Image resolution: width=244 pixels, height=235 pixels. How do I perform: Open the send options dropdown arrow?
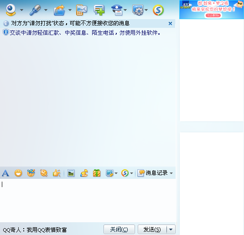point(171,230)
